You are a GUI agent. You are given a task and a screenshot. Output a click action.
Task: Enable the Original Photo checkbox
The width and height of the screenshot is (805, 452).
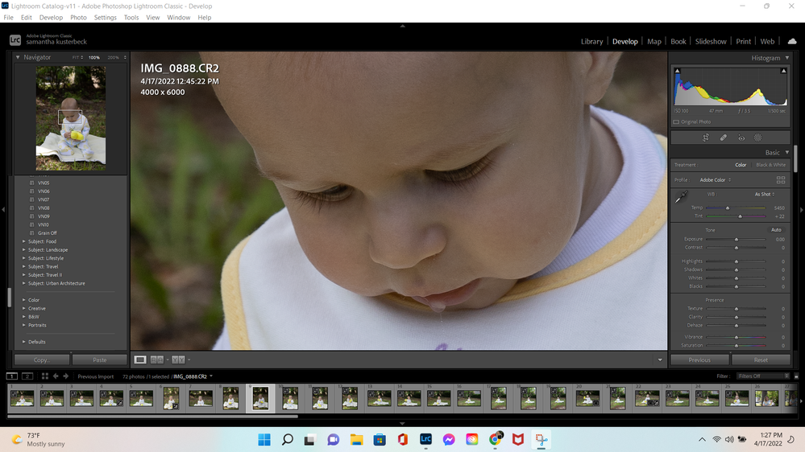pyautogui.click(x=676, y=122)
